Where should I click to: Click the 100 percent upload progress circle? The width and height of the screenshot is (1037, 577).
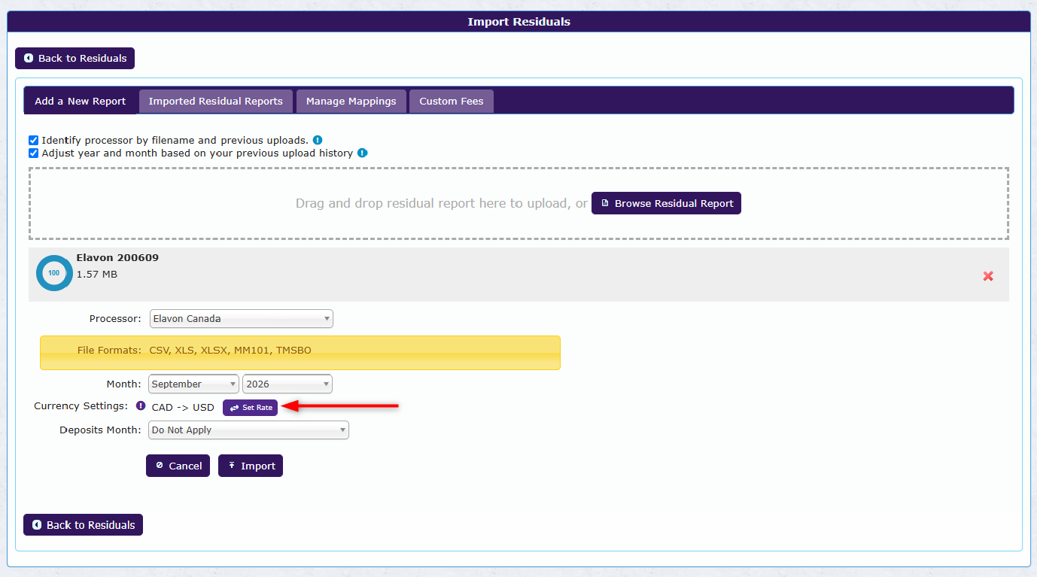54,273
